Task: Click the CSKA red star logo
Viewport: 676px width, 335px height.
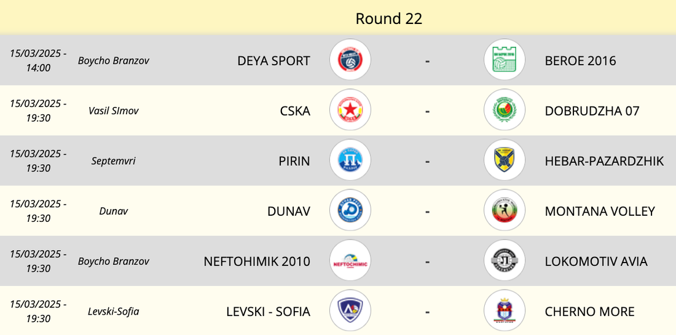Action: (350, 111)
